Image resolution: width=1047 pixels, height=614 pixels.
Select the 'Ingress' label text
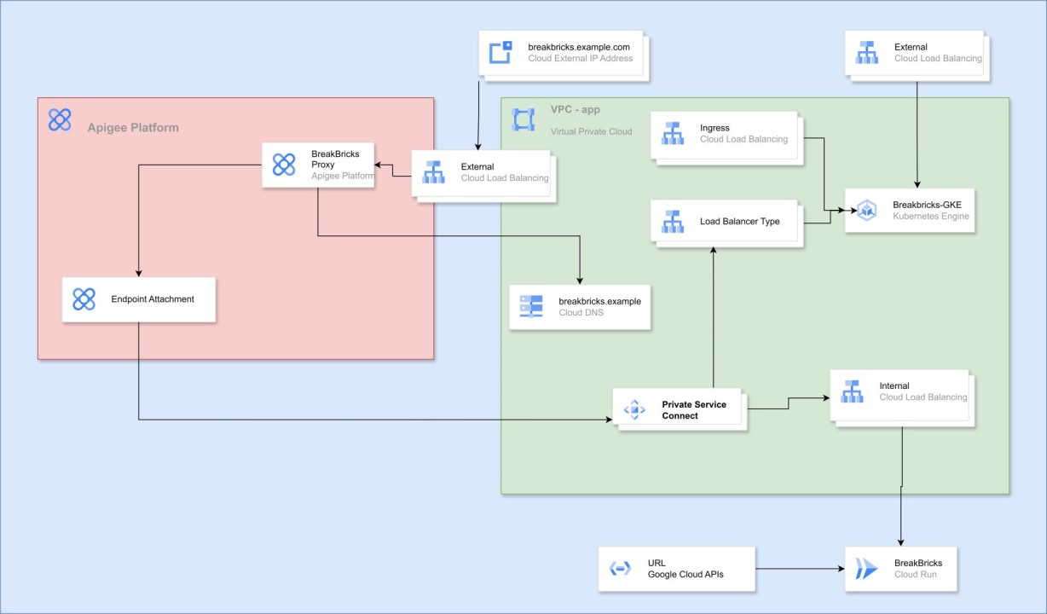(714, 128)
